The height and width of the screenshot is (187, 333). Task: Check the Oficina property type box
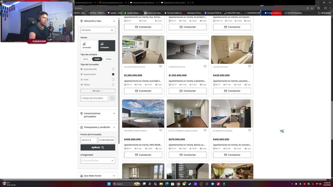113,85
